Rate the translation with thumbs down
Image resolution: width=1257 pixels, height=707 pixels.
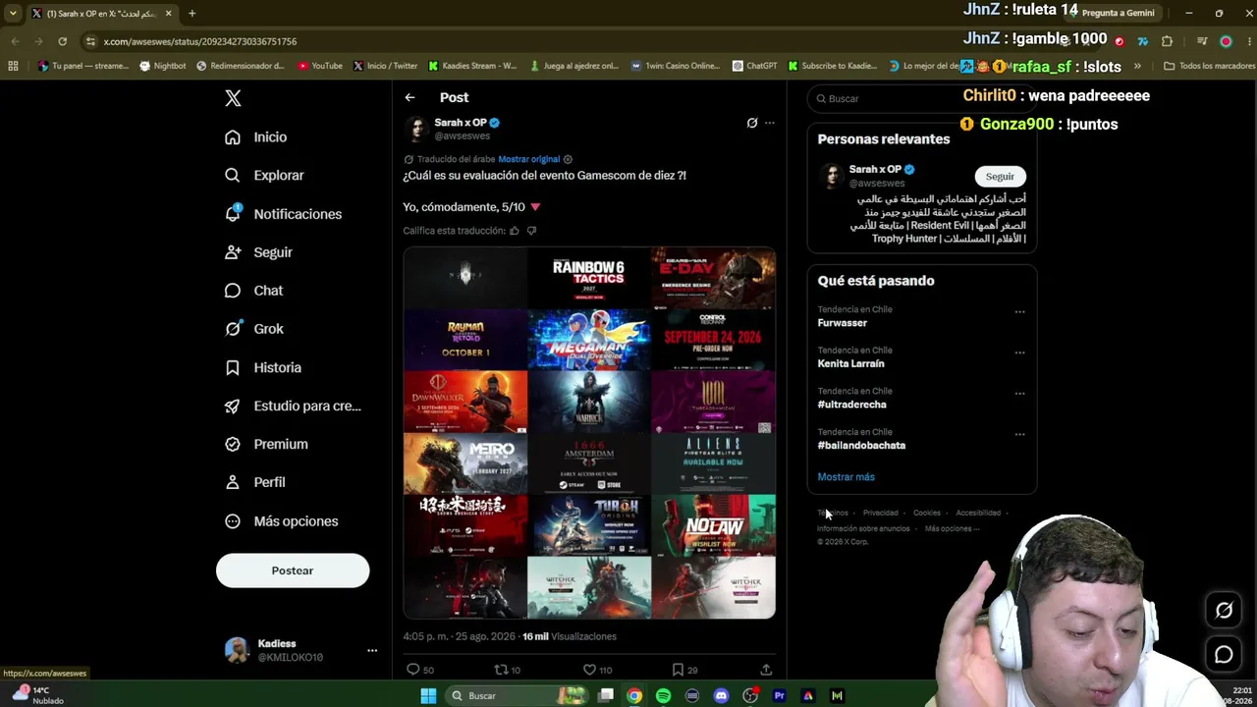[531, 231]
